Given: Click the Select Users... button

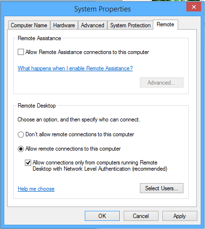Looking at the screenshot, I should pos(161,188).
